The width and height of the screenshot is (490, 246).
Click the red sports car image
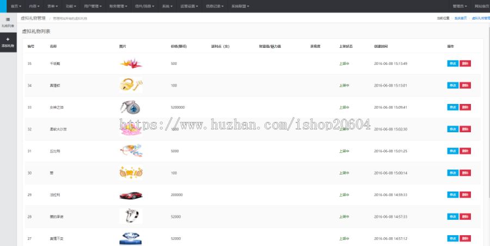pos(131,195)
